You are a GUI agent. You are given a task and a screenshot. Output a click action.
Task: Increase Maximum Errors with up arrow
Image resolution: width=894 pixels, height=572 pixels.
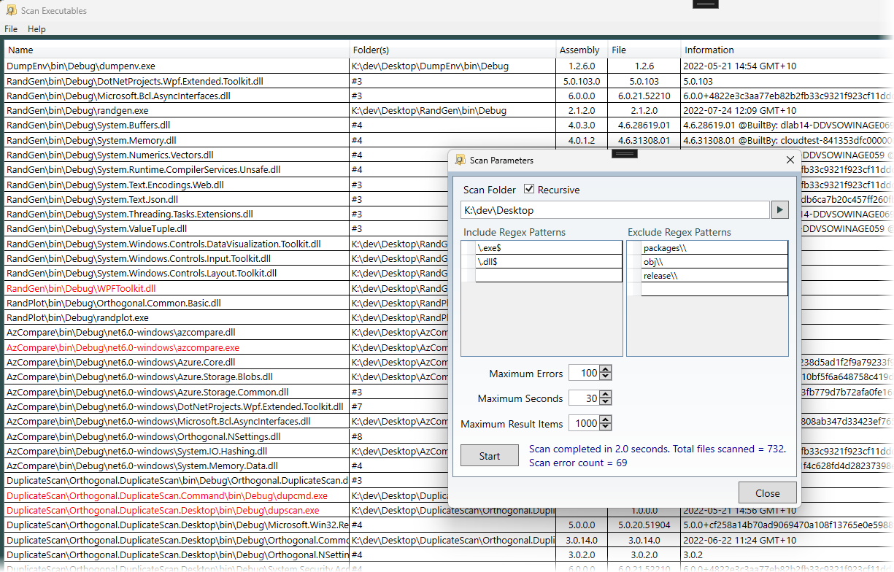coord(606,369)
